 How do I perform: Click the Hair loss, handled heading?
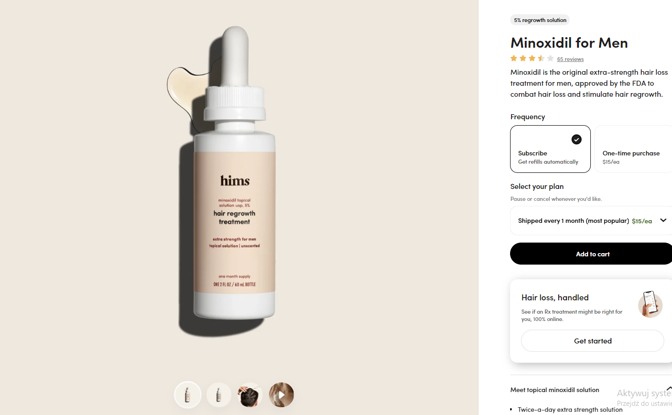click(555, 298)
